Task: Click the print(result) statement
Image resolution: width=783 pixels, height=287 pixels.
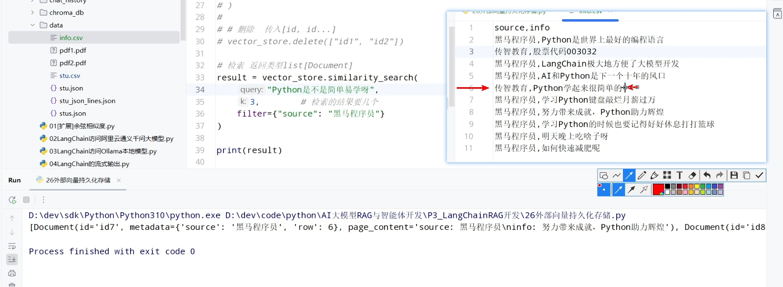Action: pos(249,150)
